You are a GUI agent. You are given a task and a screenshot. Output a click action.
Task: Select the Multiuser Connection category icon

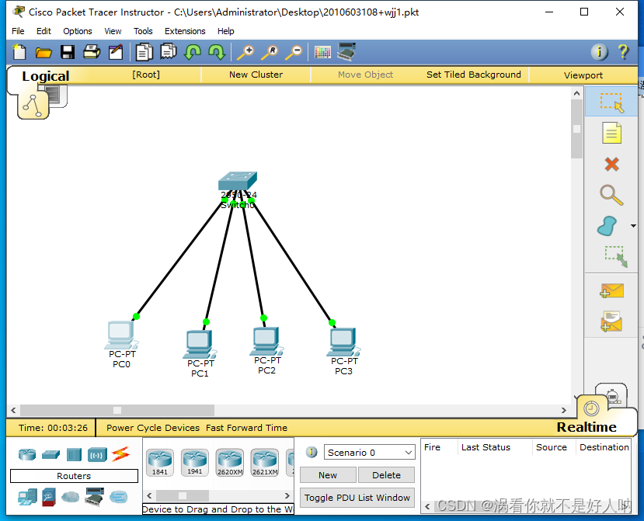[x=119, y=497]
